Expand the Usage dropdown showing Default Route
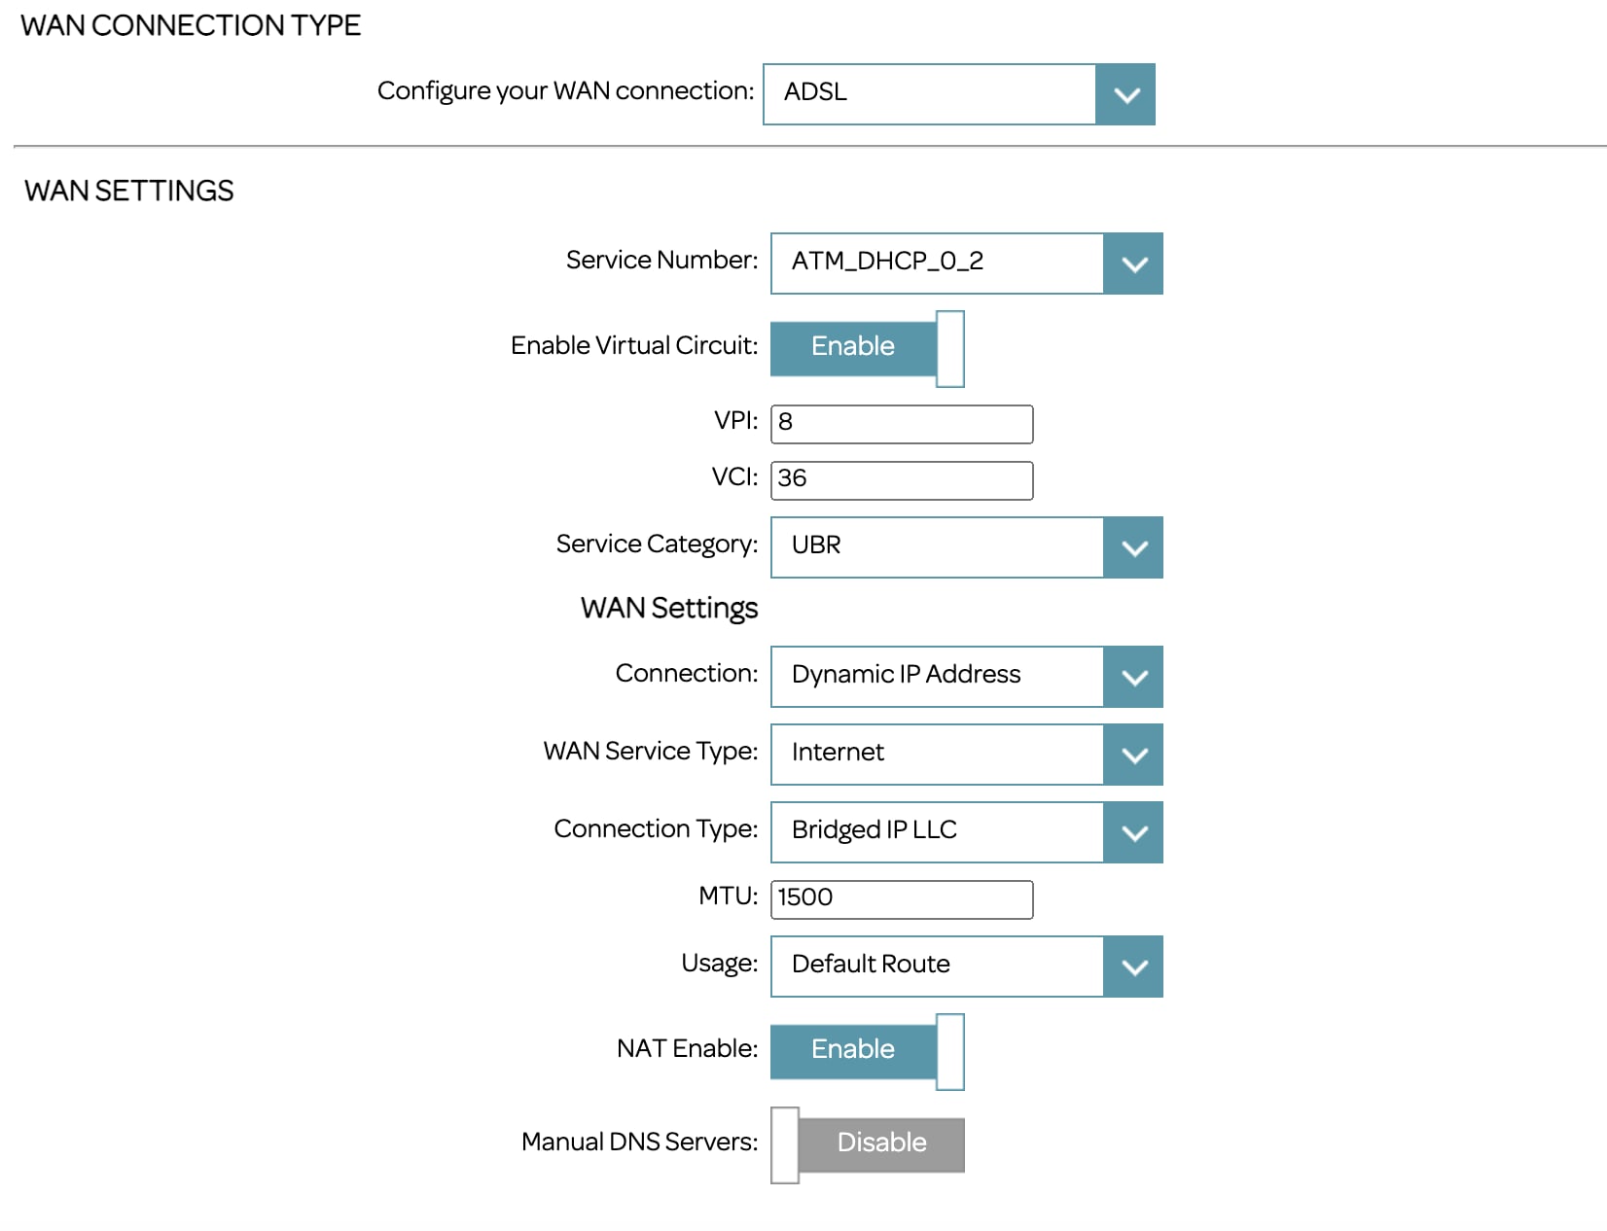 [967, 967]
